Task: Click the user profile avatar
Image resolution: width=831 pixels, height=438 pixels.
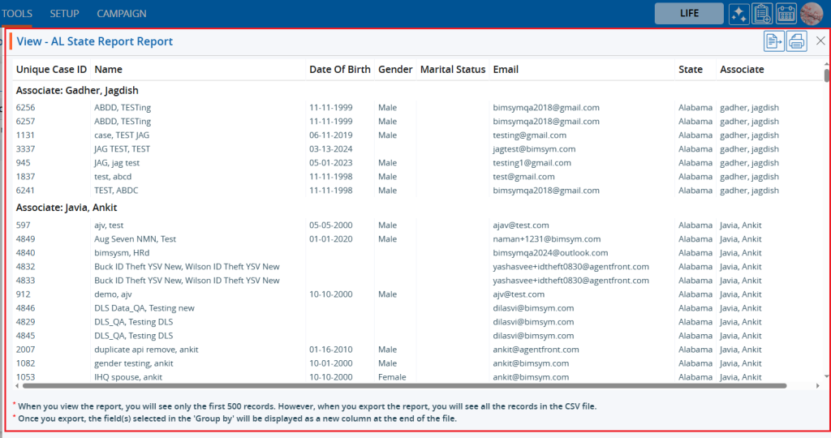Action: (811, 14)
